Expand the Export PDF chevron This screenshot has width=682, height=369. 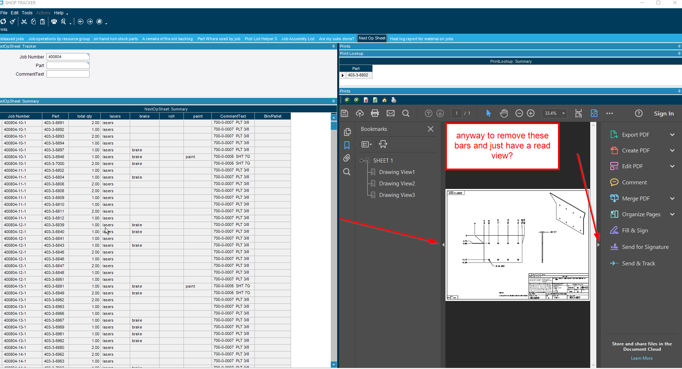point(672,135)
